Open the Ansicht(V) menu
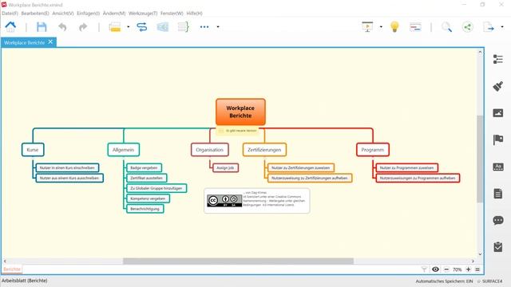This screenshot has height=287, width=511. pos(63,14)
